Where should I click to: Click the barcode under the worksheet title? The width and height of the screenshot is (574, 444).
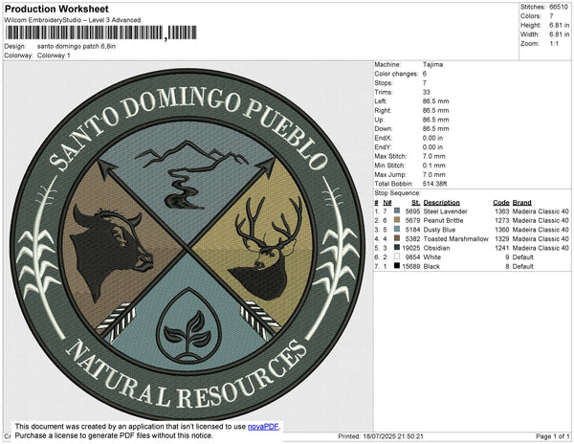coord(84,33)
